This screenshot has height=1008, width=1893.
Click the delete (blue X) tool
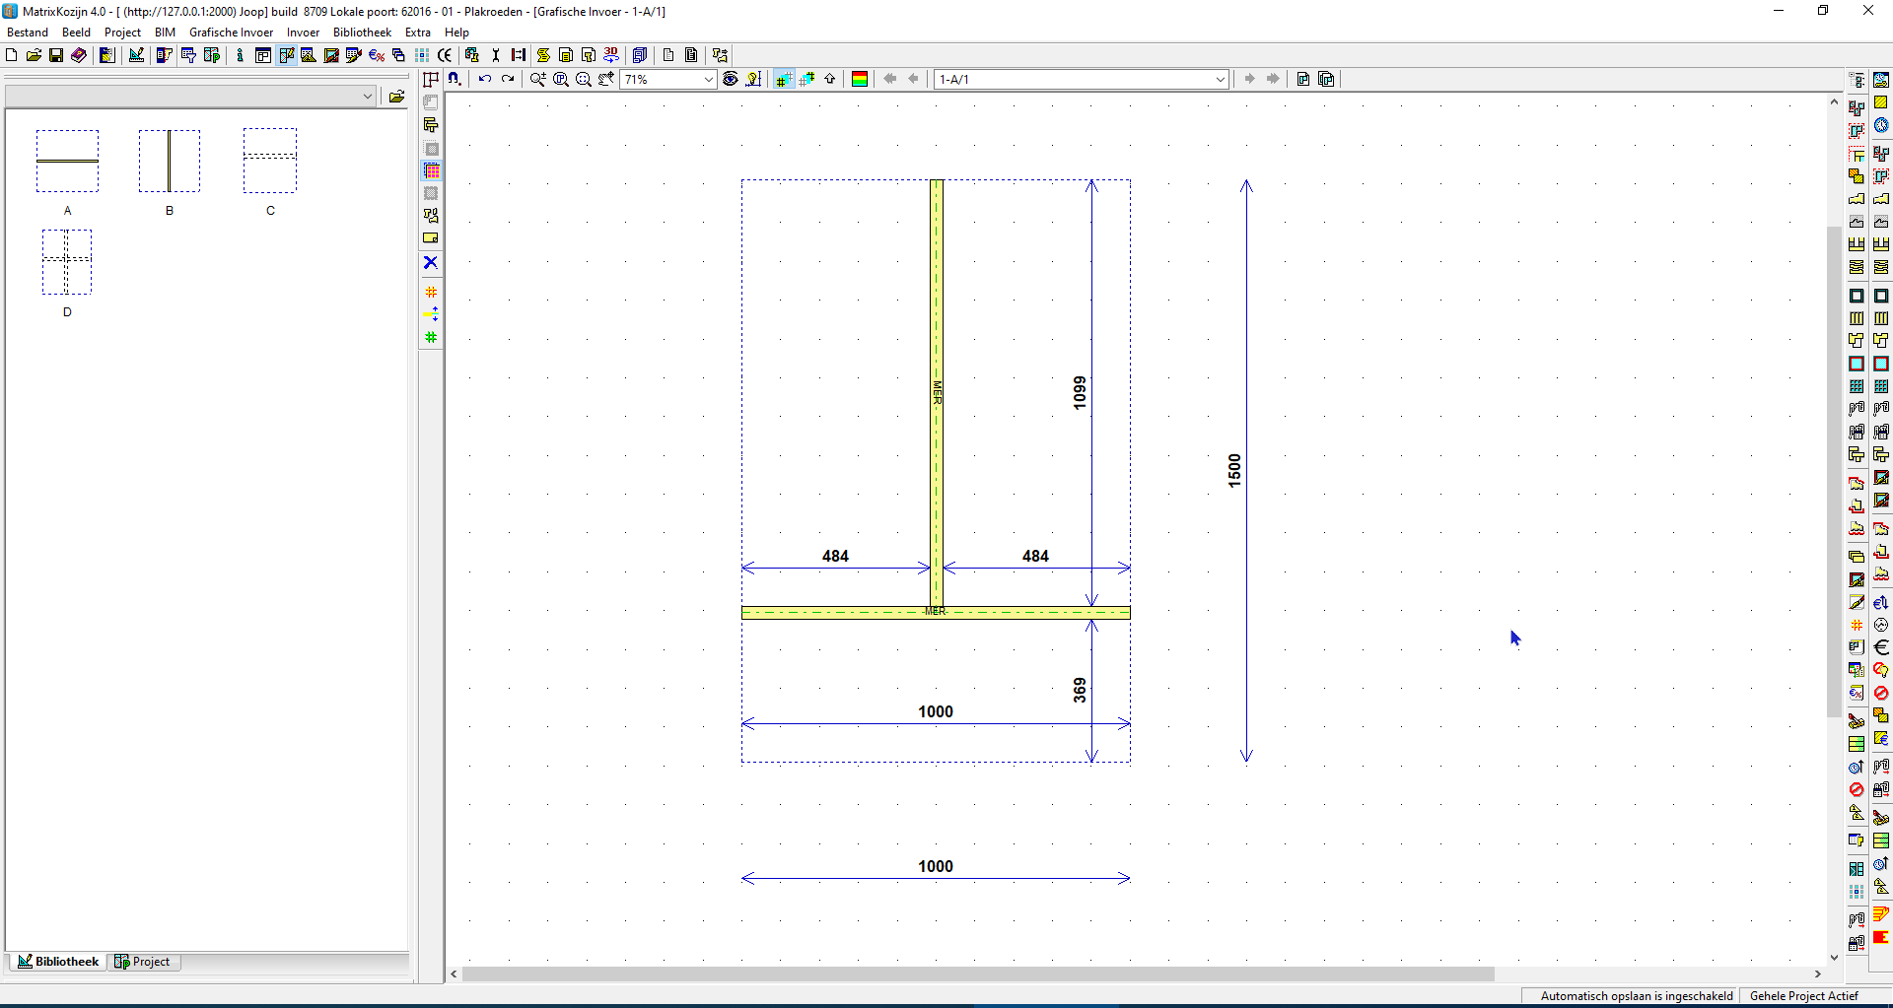[x=431, y=262]
